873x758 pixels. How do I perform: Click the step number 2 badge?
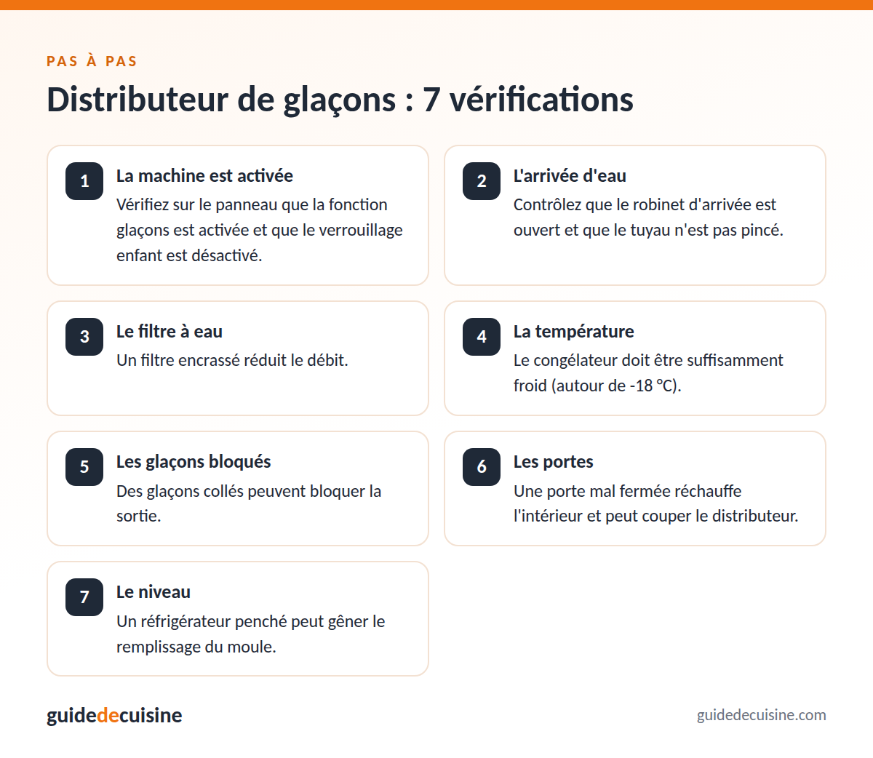coord(482,181)
